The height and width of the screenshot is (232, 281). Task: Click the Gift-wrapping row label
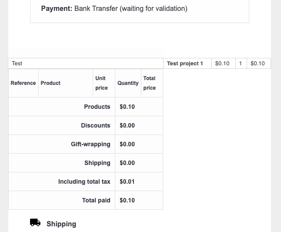90,144
